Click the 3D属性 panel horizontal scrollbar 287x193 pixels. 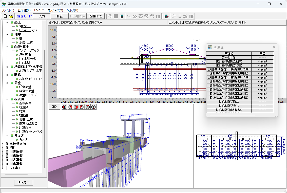[x=233, y=115]
